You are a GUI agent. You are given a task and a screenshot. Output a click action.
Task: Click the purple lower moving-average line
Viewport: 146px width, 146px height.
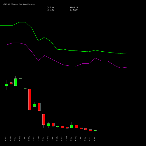[63, 65]
